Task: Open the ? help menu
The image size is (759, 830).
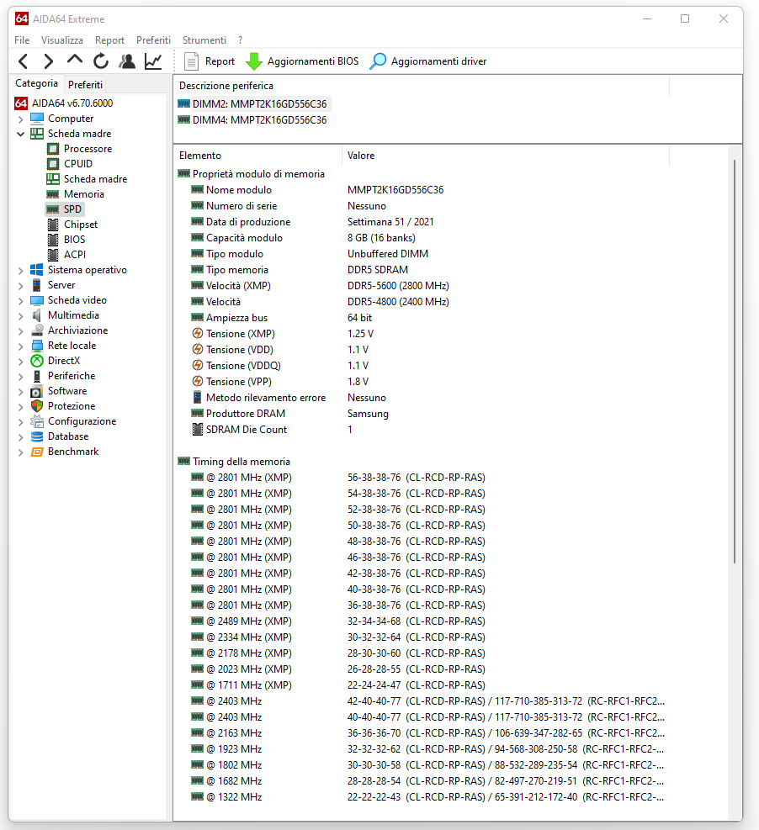Action: (241, 40)
